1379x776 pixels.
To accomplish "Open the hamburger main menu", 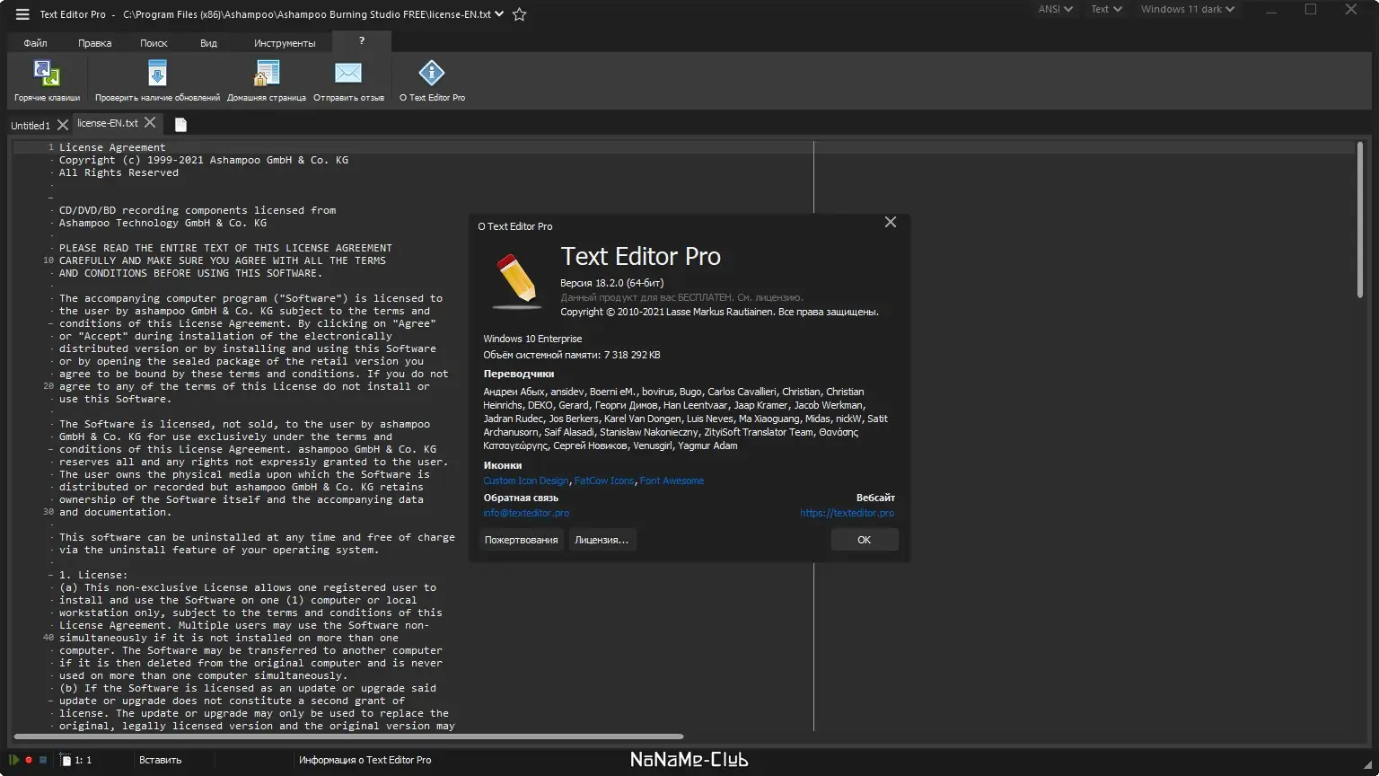I will coord(22,14).
